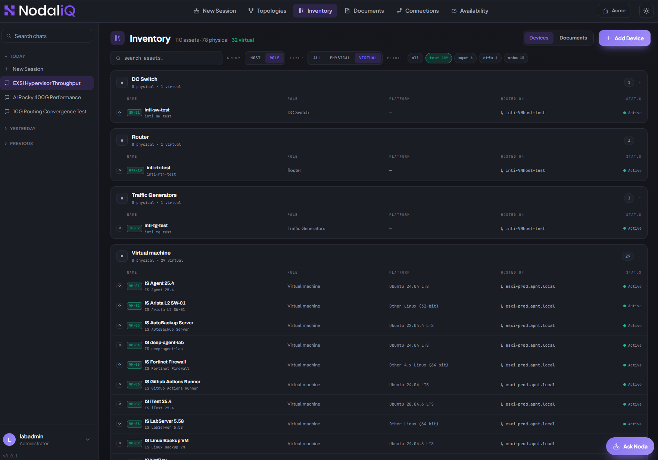This screenshot has height=460, width=658.
Task: Click row icon left of IS iTest 25.4
Action: coord(119,404)
